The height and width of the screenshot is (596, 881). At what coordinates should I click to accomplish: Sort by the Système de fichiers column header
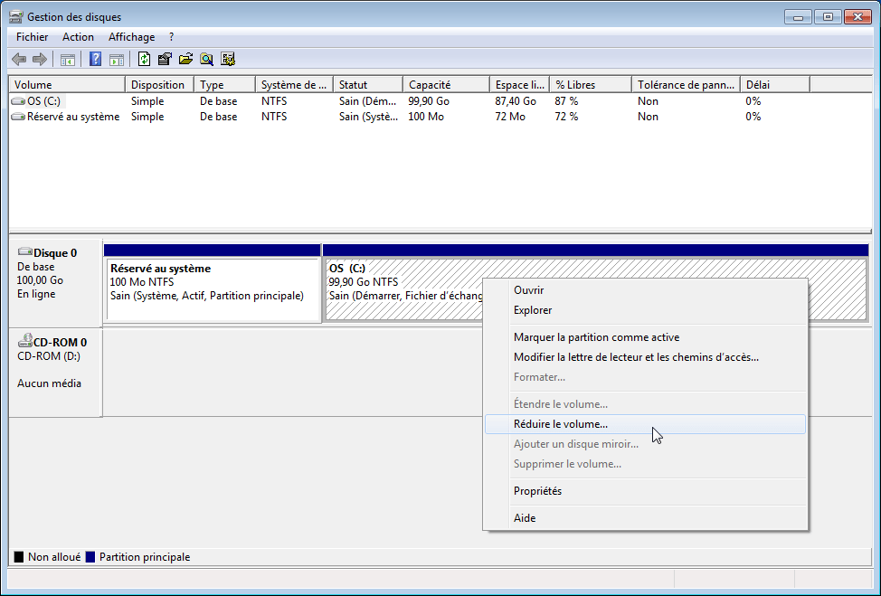click(x=294, y=85)
